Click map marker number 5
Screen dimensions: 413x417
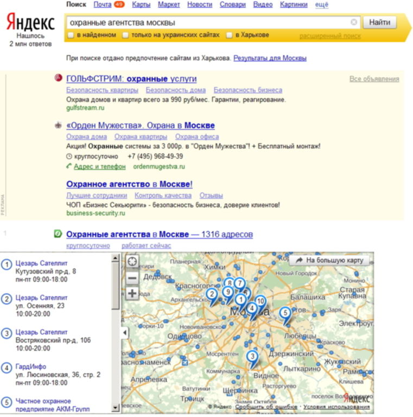[285, 313]
